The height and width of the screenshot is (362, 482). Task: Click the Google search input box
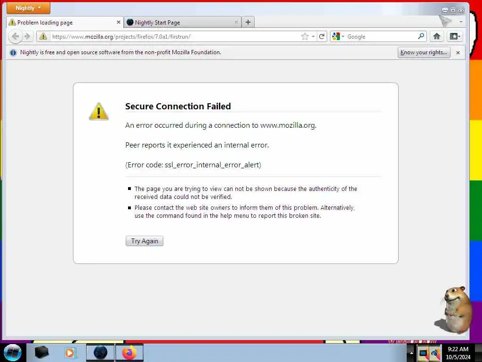(381, 37)
